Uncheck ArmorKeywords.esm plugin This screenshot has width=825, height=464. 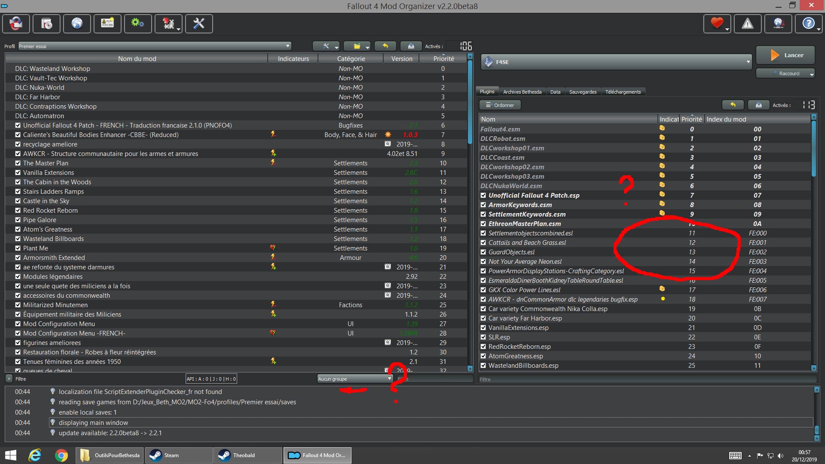pos(483,205)
